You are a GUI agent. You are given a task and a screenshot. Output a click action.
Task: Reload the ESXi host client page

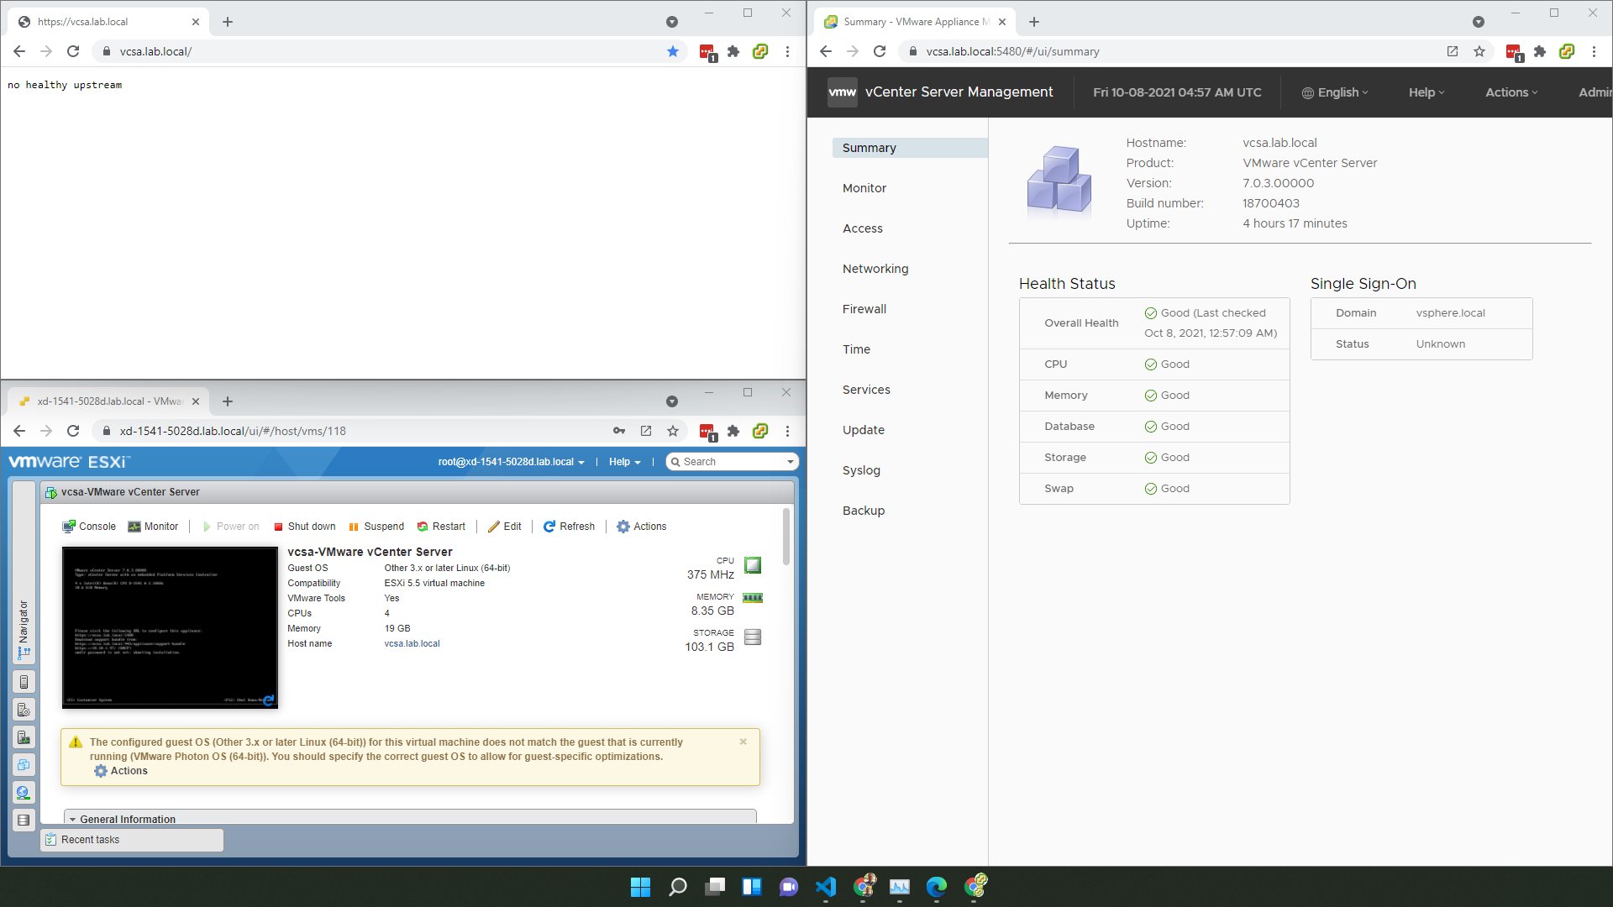[x=73, y=431]
